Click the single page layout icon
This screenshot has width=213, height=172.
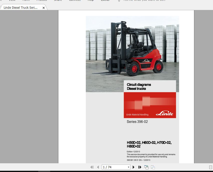(211, 167)
